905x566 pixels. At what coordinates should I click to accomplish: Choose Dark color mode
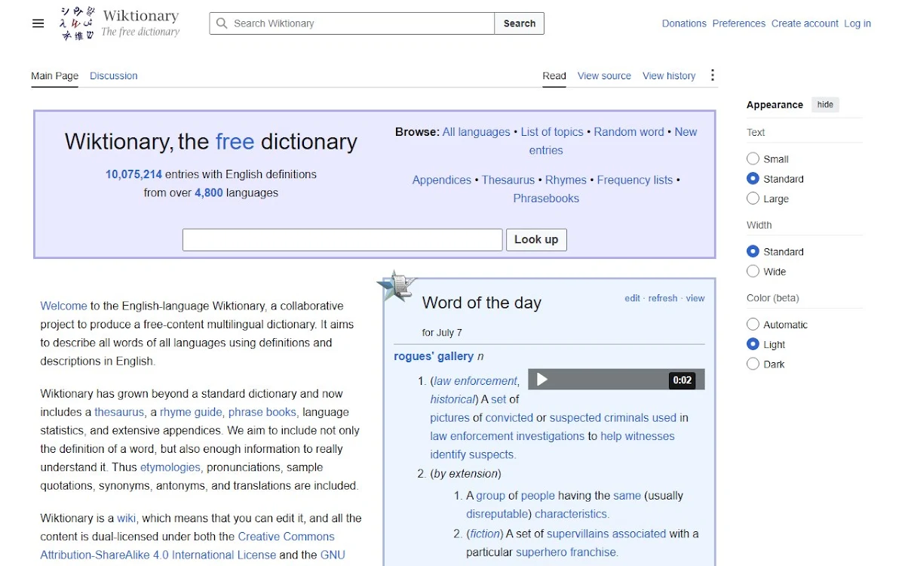[x=753, y=364]
